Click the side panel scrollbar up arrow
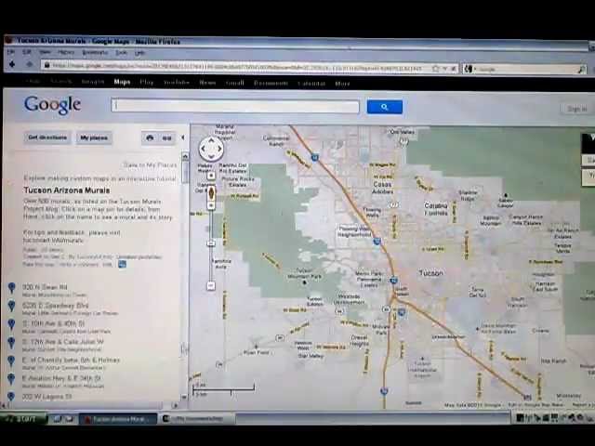Screen dimensions: 595x446 (185, 156)
